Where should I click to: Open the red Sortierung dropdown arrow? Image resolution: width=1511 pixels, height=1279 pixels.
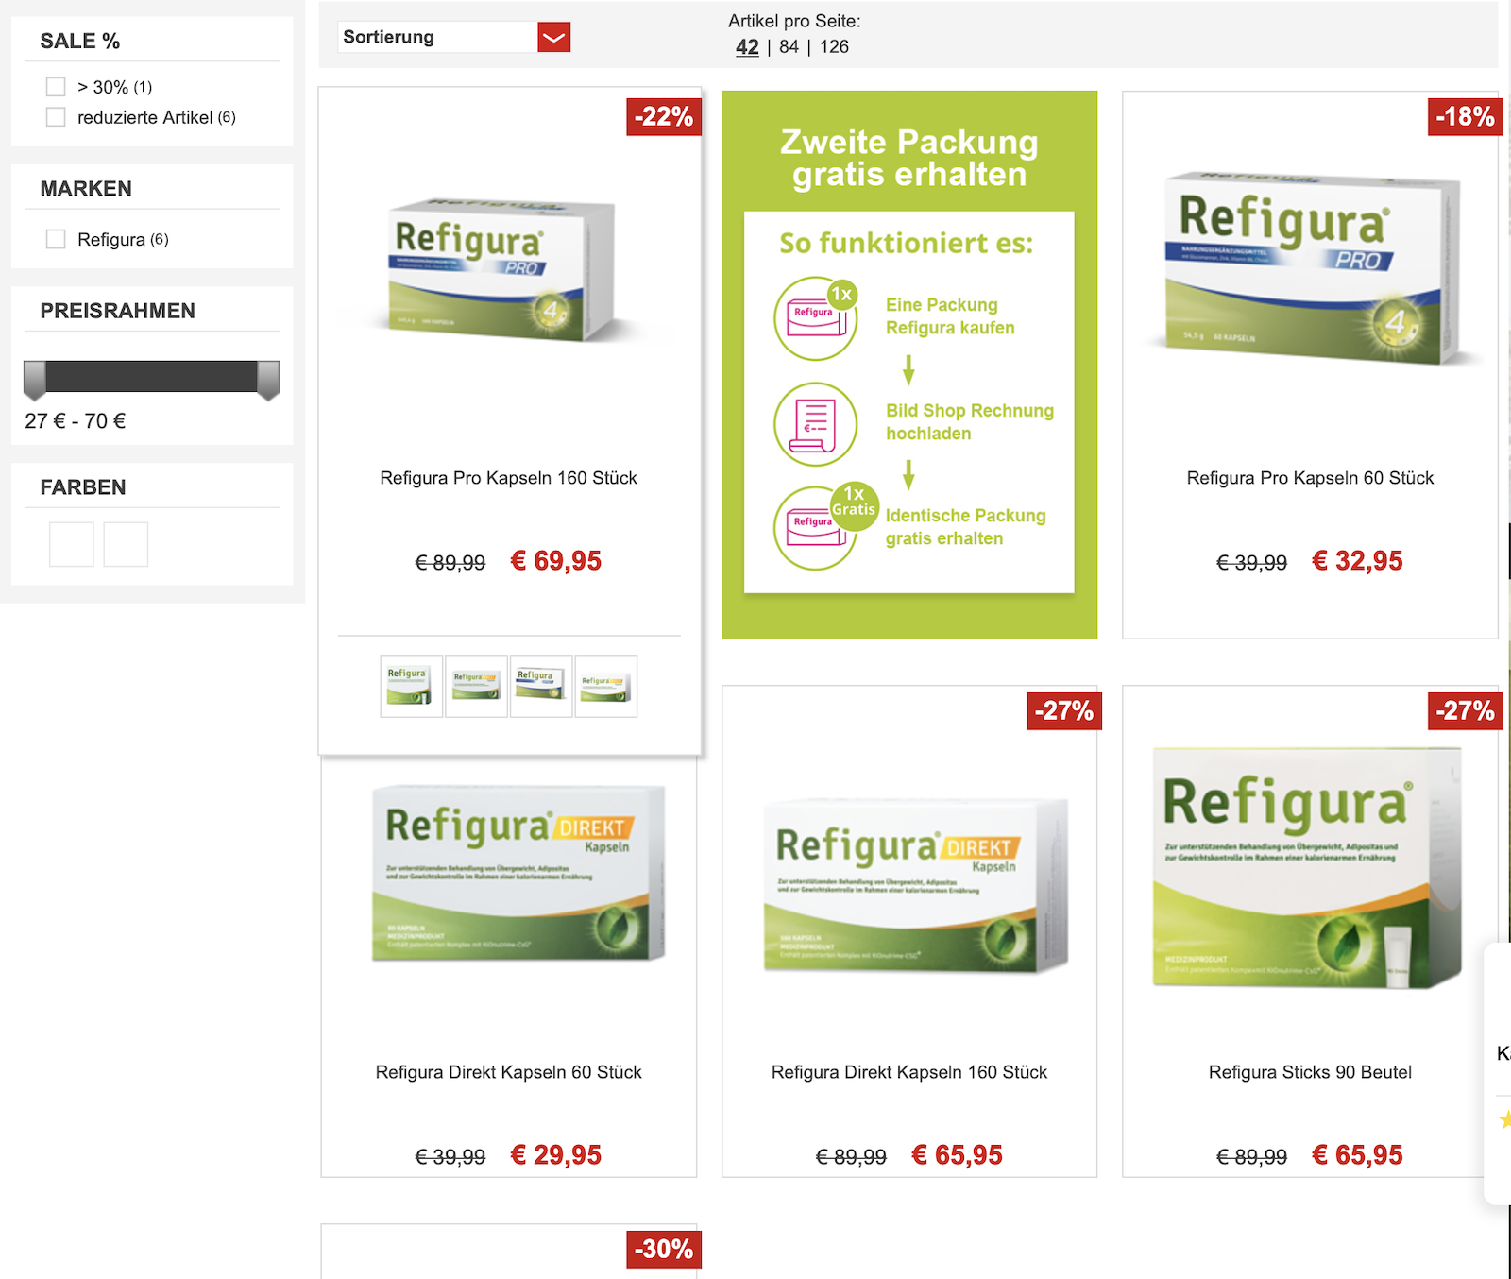click(x=554, y=37)
